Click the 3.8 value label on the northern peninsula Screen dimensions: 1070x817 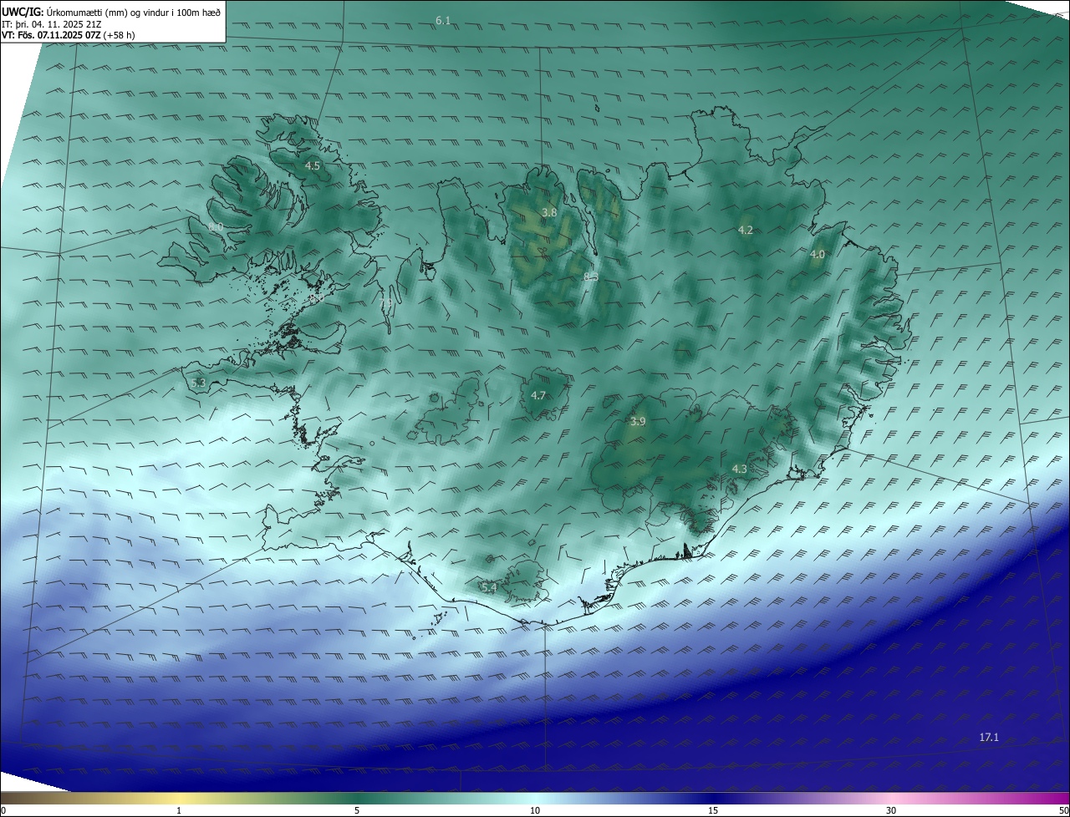pyautogui.click(x=549, y=213)
